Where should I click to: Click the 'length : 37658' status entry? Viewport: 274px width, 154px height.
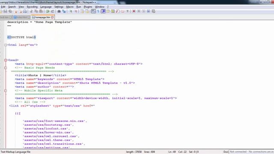[x=134, y=152]
